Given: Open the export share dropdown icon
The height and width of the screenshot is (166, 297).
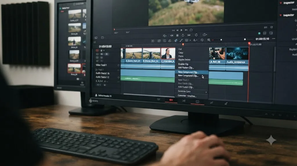Looking at the screenshot, I should tap(205, 35).
